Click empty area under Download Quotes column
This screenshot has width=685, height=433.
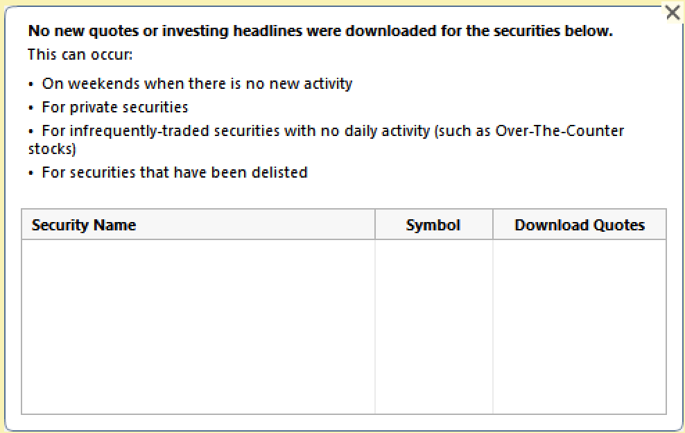click(x=580, y=326)
